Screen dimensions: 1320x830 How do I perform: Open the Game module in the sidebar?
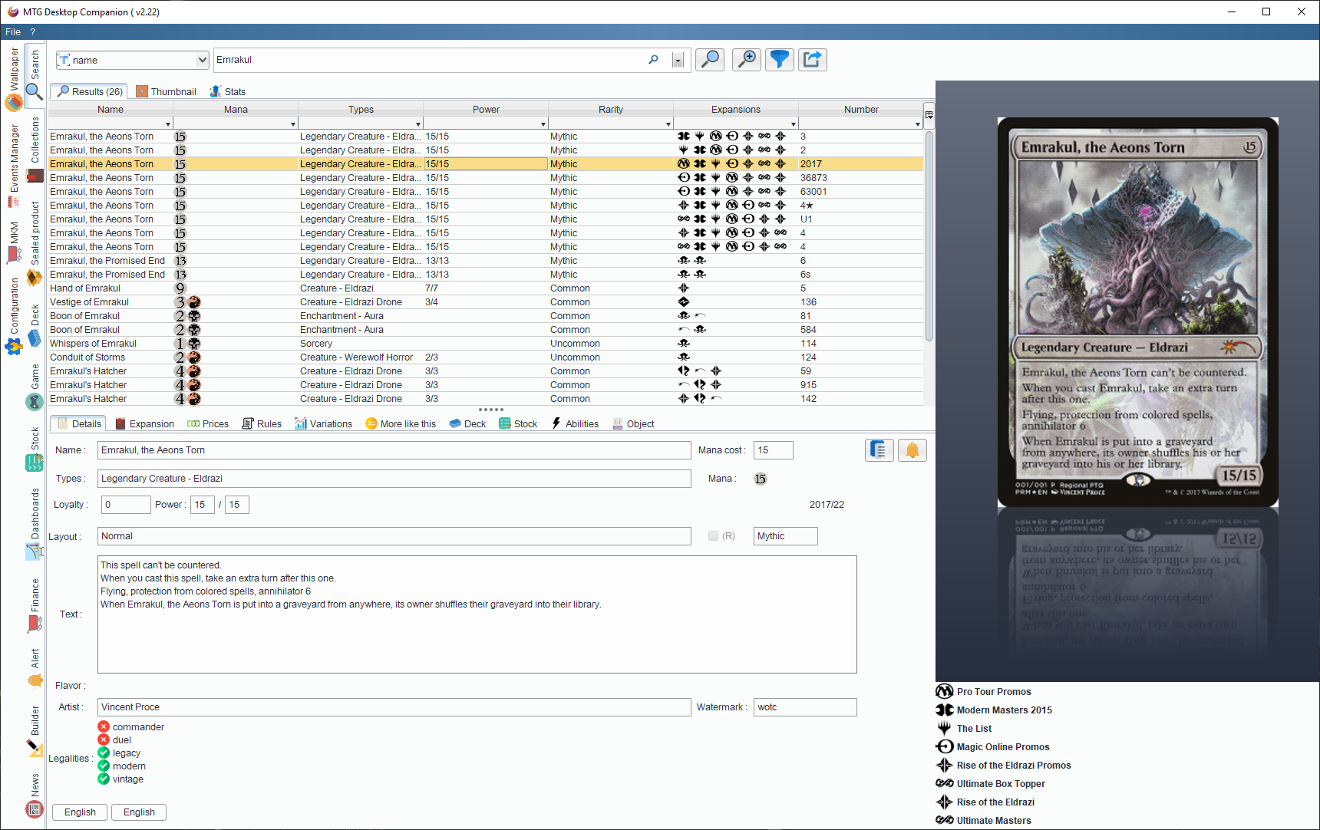[x=35, y=387]
